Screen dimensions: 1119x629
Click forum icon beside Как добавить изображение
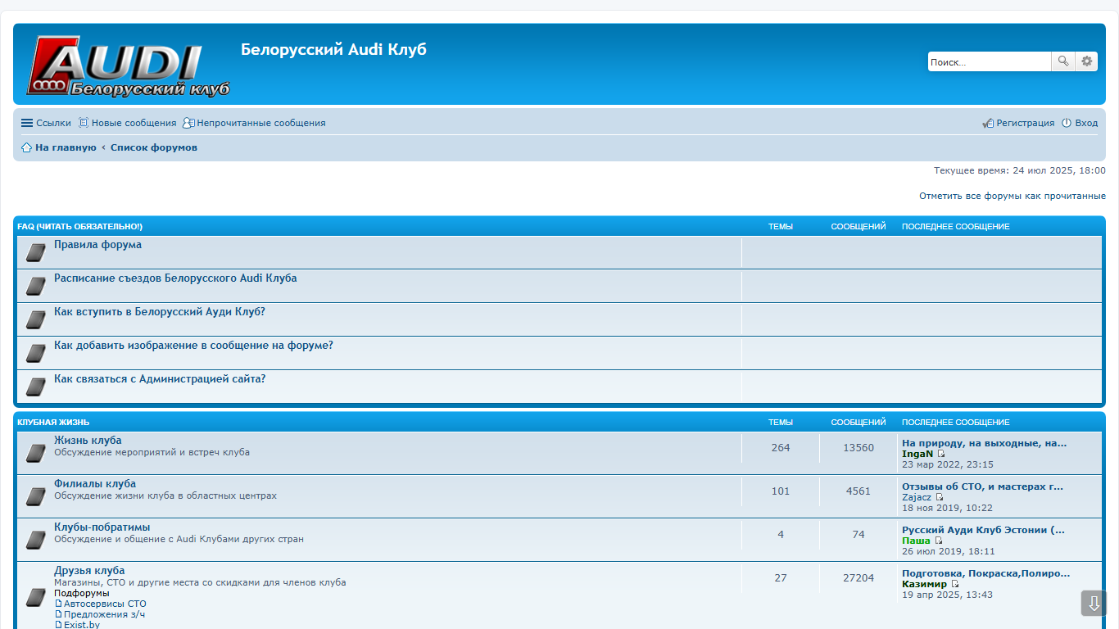tap(35, 353)
